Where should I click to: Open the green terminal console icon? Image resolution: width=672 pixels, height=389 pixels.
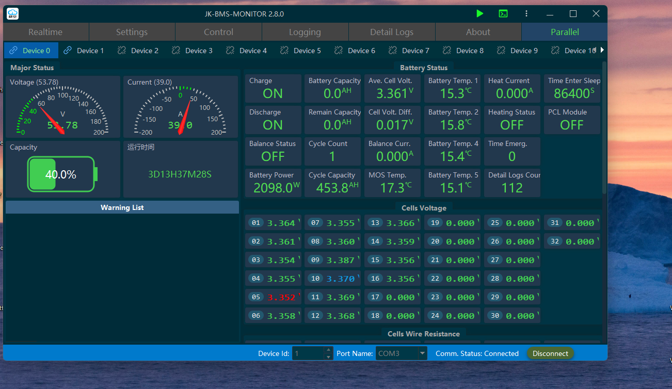[503, 14]
